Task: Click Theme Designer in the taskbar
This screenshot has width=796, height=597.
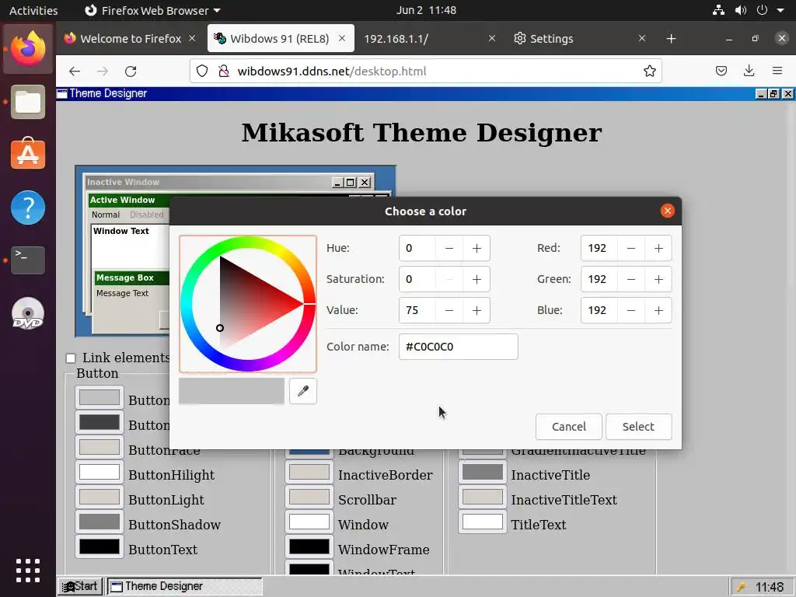Action: (x=184, y=586)
